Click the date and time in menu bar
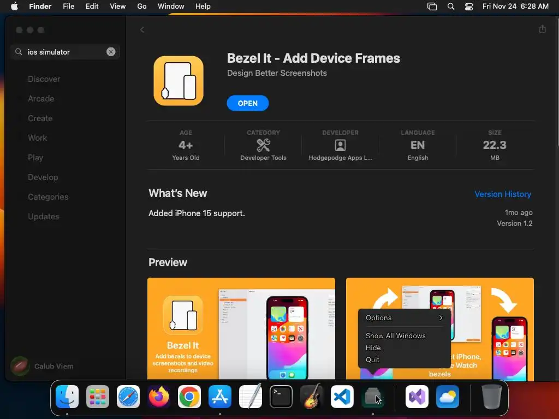The height and width of the screenshot is (419, 559). [x=515, y=6]
